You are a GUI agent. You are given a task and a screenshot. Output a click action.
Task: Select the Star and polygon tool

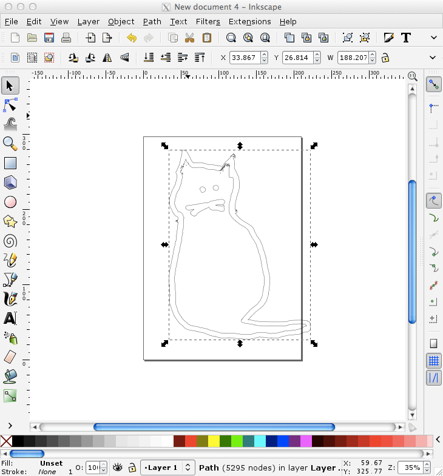(x=10, y=221)
